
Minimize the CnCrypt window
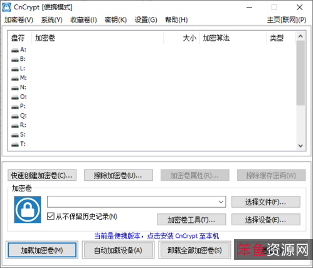click(x=249, y=8)
